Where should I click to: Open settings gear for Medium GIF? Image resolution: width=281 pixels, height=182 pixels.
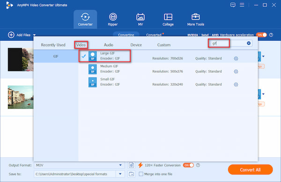pyautogui.click(x=236, y=72)
